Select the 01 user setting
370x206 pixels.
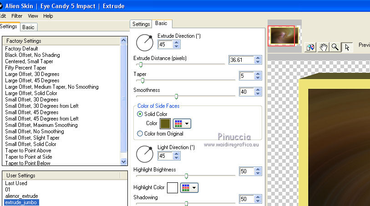coord(8,190)
